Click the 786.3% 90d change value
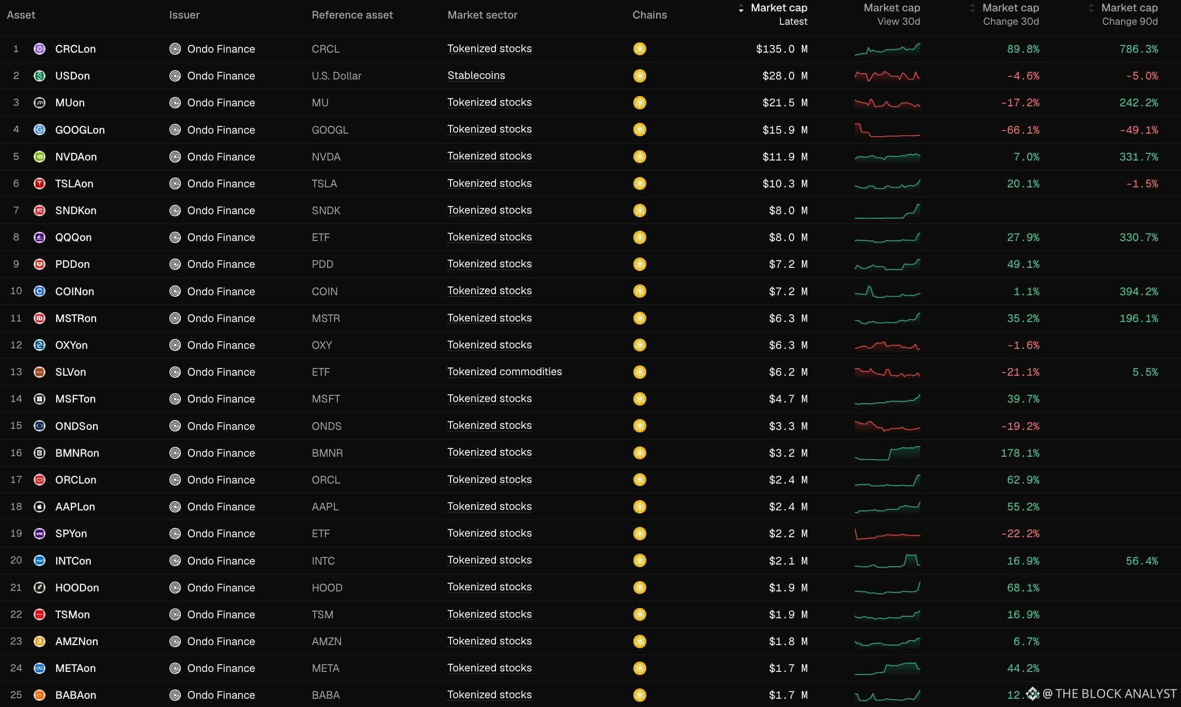 click(x=1139, y=49)
